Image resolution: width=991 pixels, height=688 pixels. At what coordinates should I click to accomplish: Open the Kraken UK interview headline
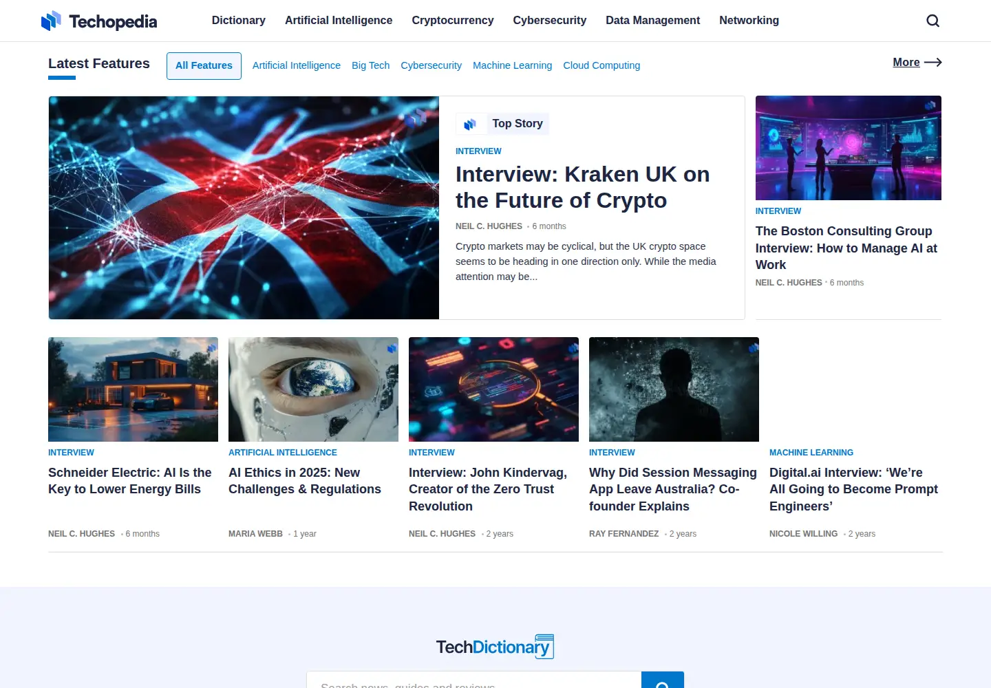[x=582, y=187]
